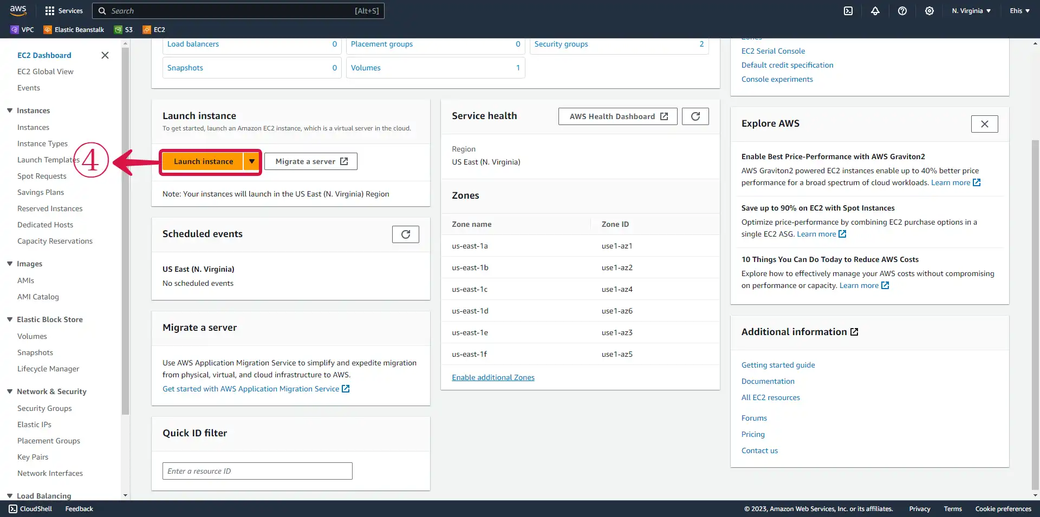Open Cookie preferences in footer
Viewport: 1040px width, 517px height.
(1003, 509)
